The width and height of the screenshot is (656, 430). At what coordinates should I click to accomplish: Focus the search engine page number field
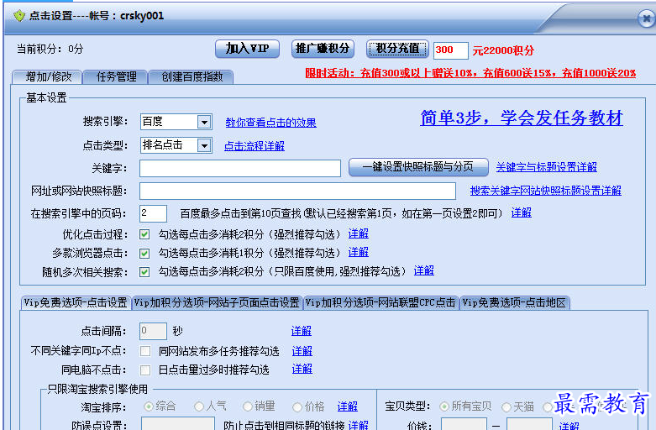[153, 213]
